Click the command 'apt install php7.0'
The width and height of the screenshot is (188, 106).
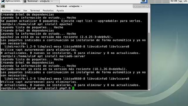[54, 88]
